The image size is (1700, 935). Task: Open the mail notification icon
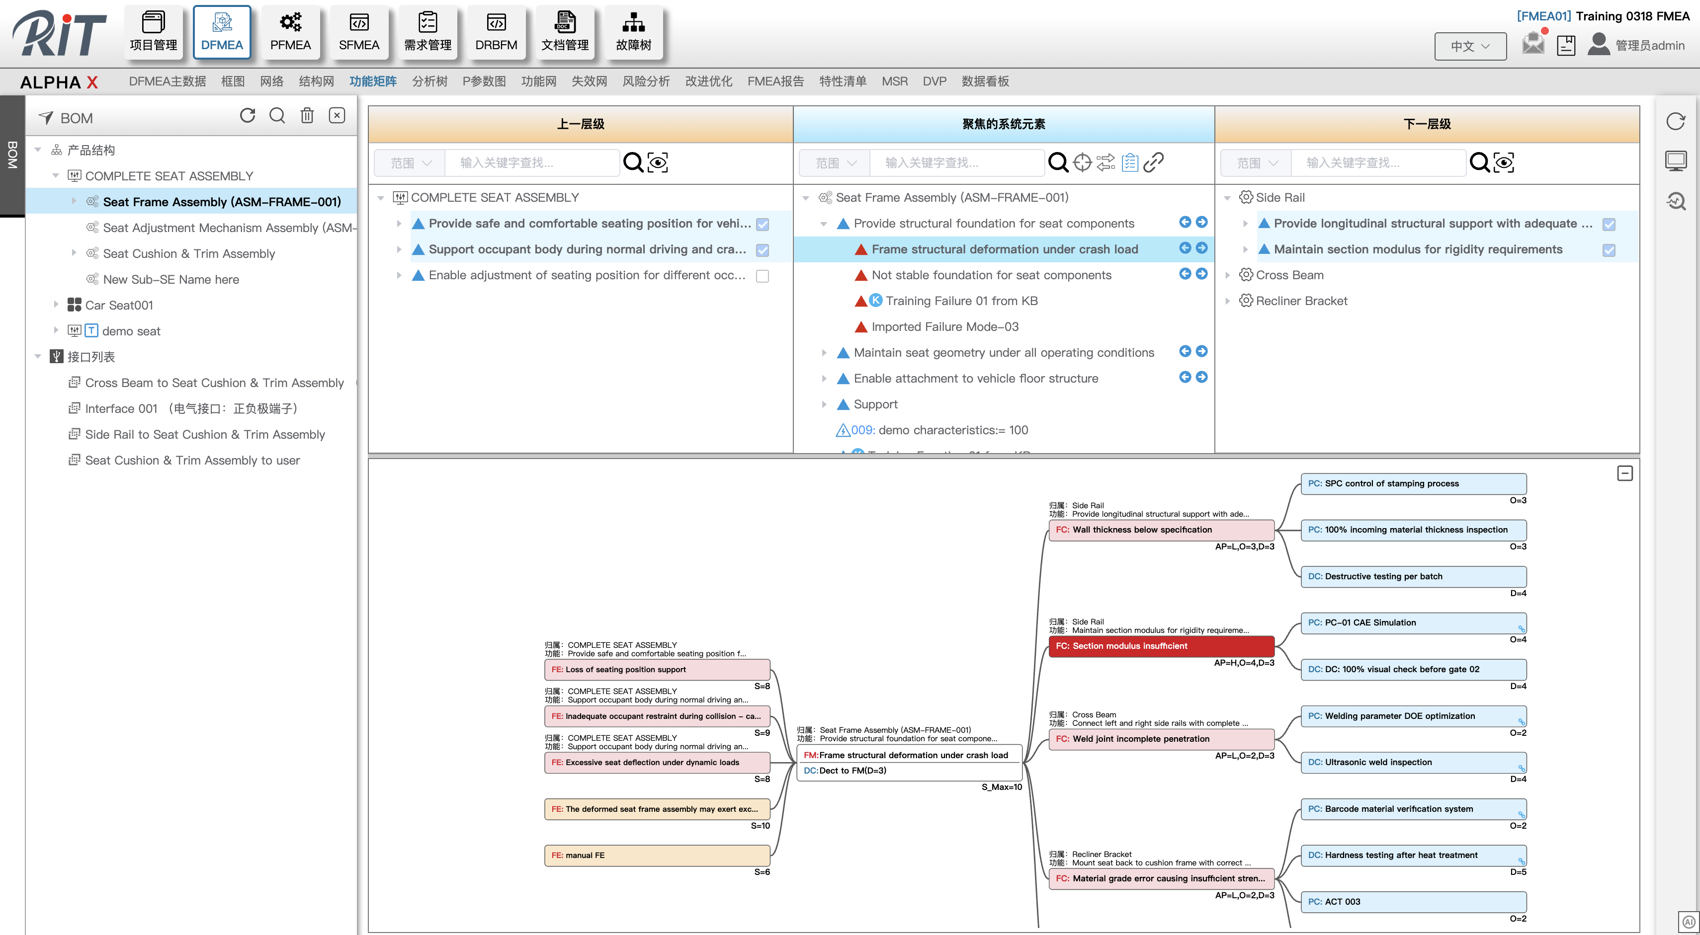[x=1532, y=45]
